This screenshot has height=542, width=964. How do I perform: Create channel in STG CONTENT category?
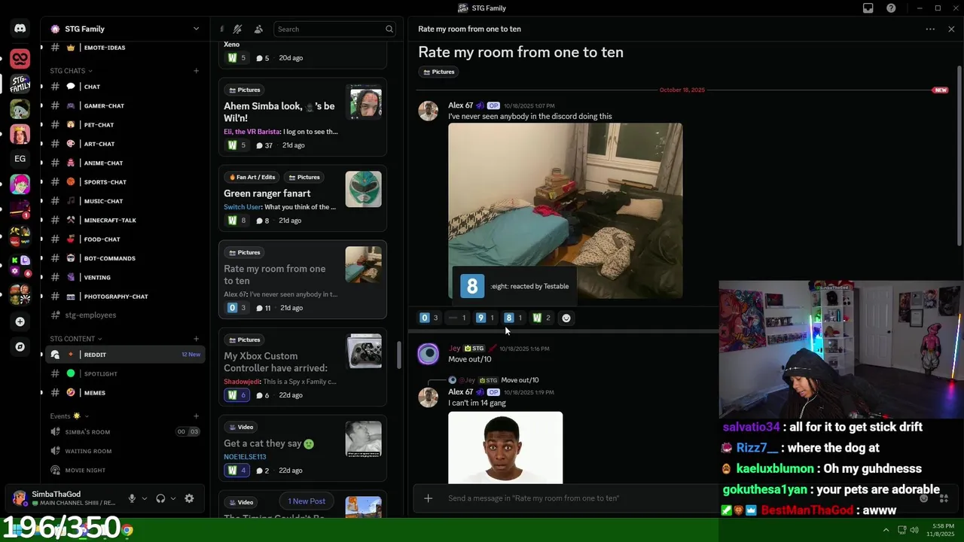(196, 339)
